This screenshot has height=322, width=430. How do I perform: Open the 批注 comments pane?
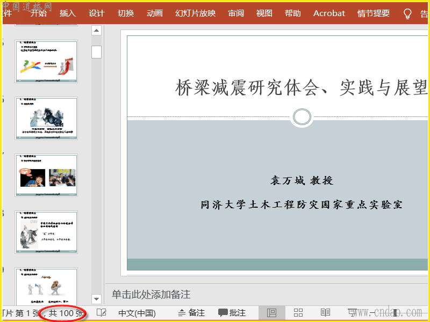pyautogui.click(x=232, y=313)
